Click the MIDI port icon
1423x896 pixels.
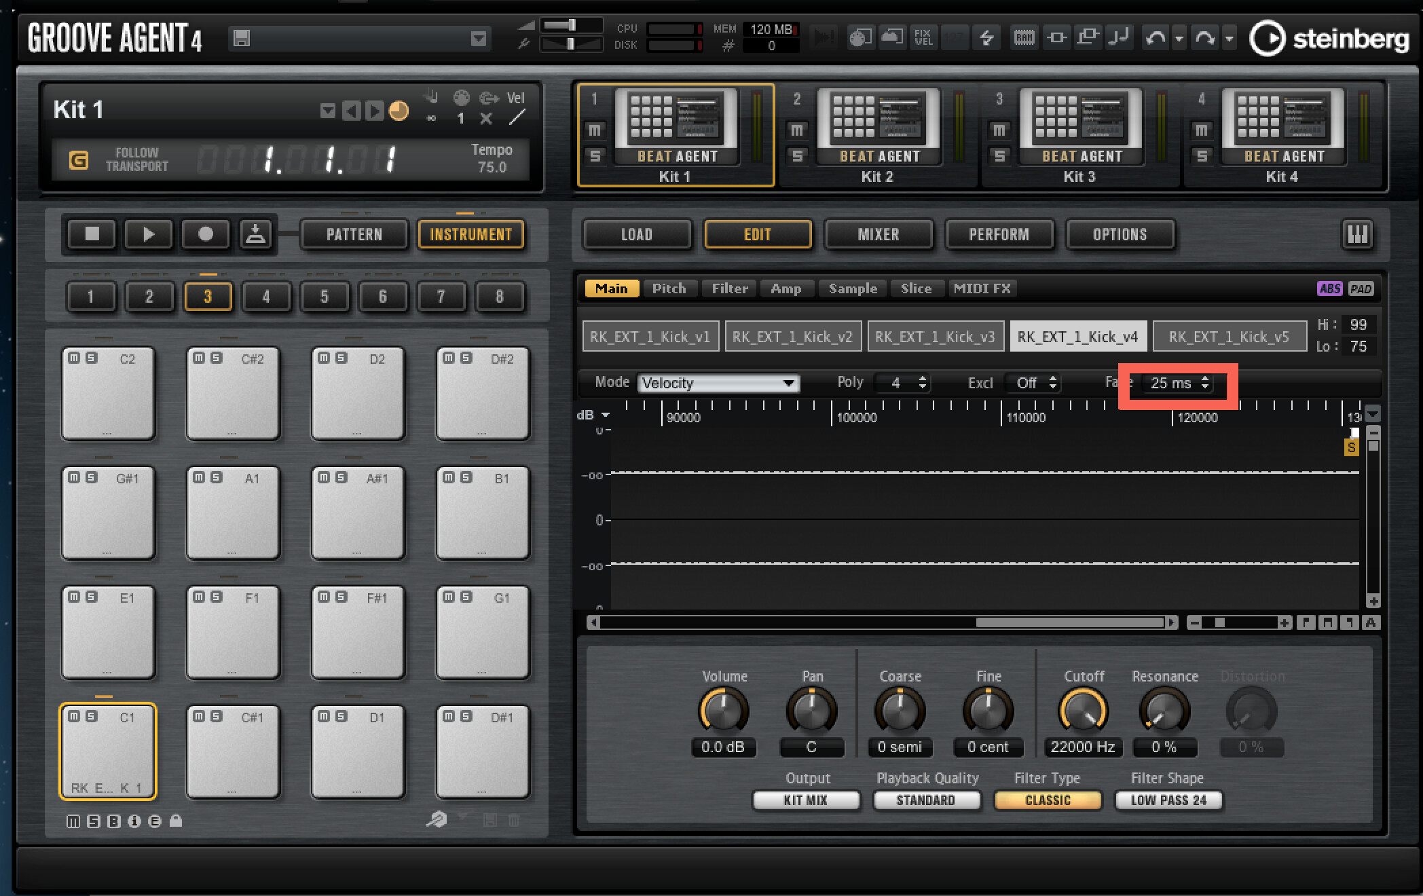coord(461,98)
